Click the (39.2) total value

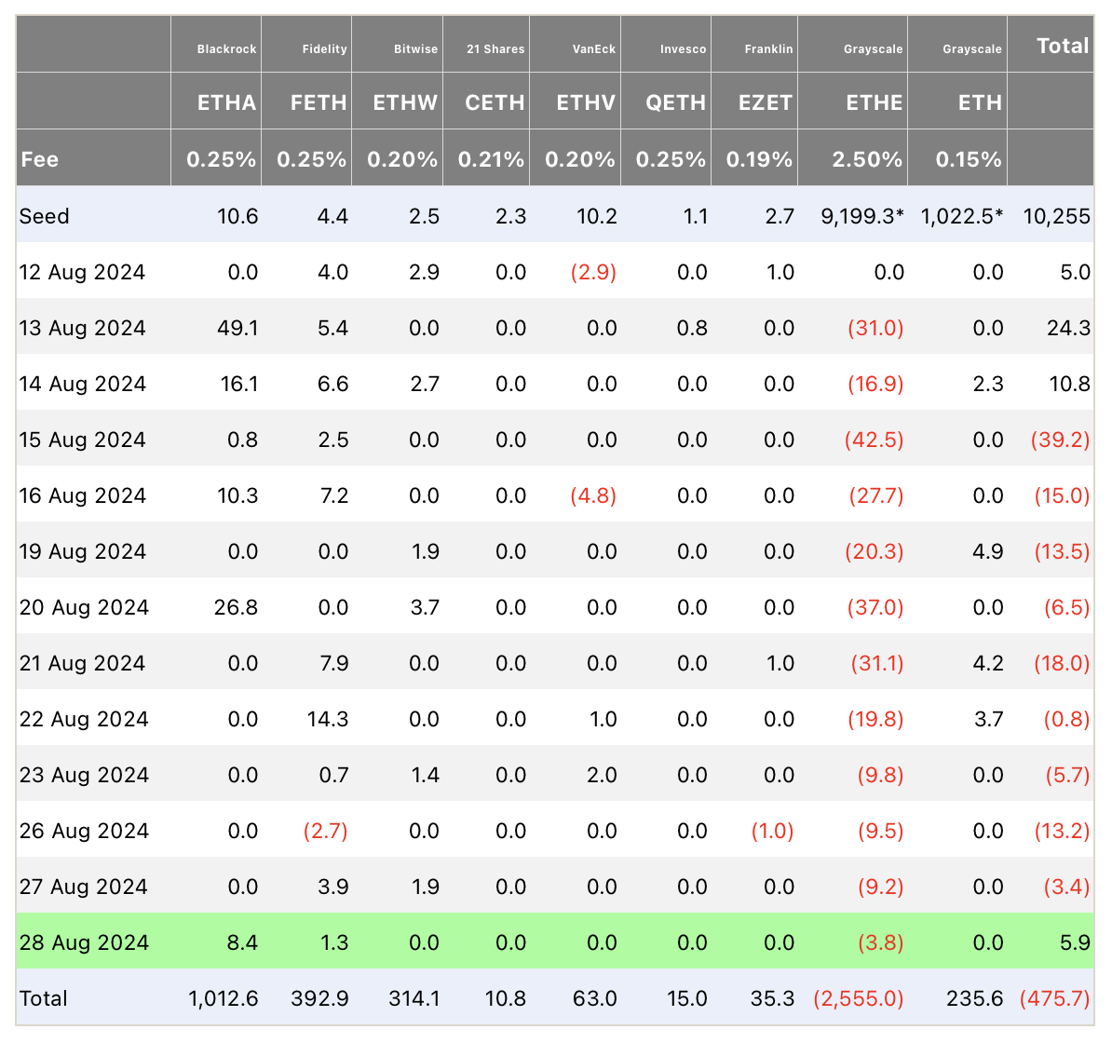1060,440
